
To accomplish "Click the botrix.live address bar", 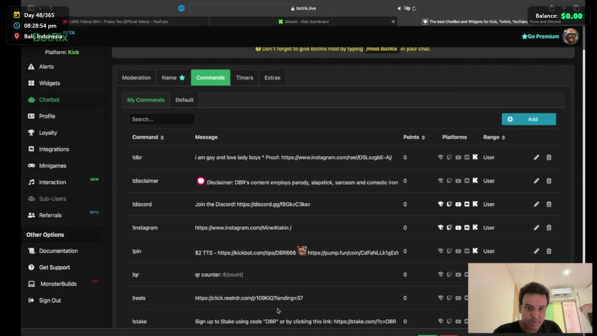I will tap(303, 8).
